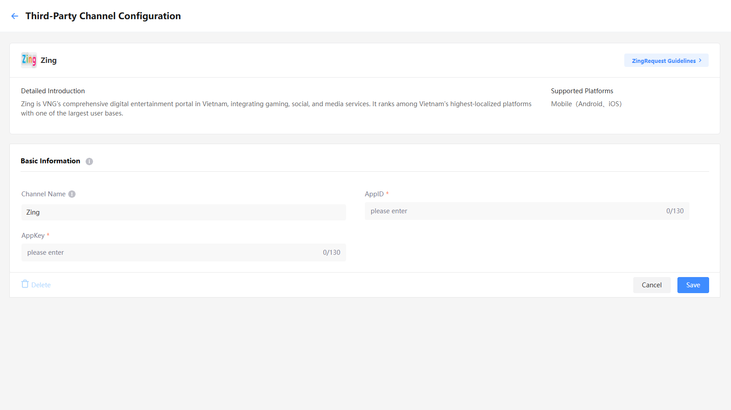The height and width of the screenshot is (410, 731).
Task: Click the Zing logo icon
Action: pyautogui.click(x=29, y=60)
